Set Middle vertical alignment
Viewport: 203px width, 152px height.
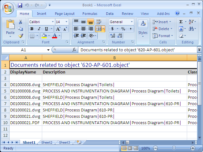(x=83, y=22)
